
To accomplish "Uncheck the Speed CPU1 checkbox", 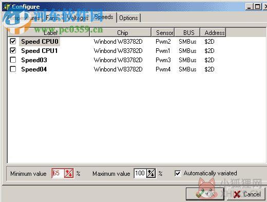I will [x=13, y=50].
